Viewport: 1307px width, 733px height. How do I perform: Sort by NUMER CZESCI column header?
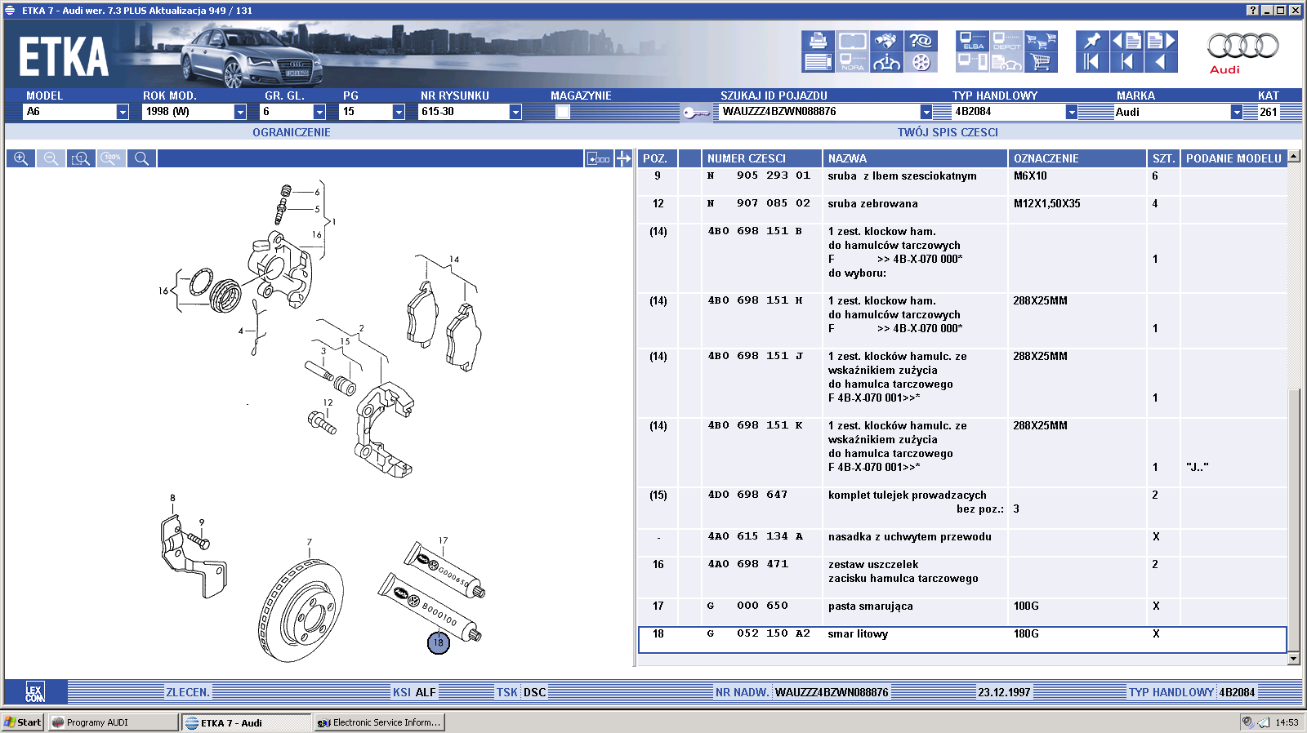(x=761, y=158)
